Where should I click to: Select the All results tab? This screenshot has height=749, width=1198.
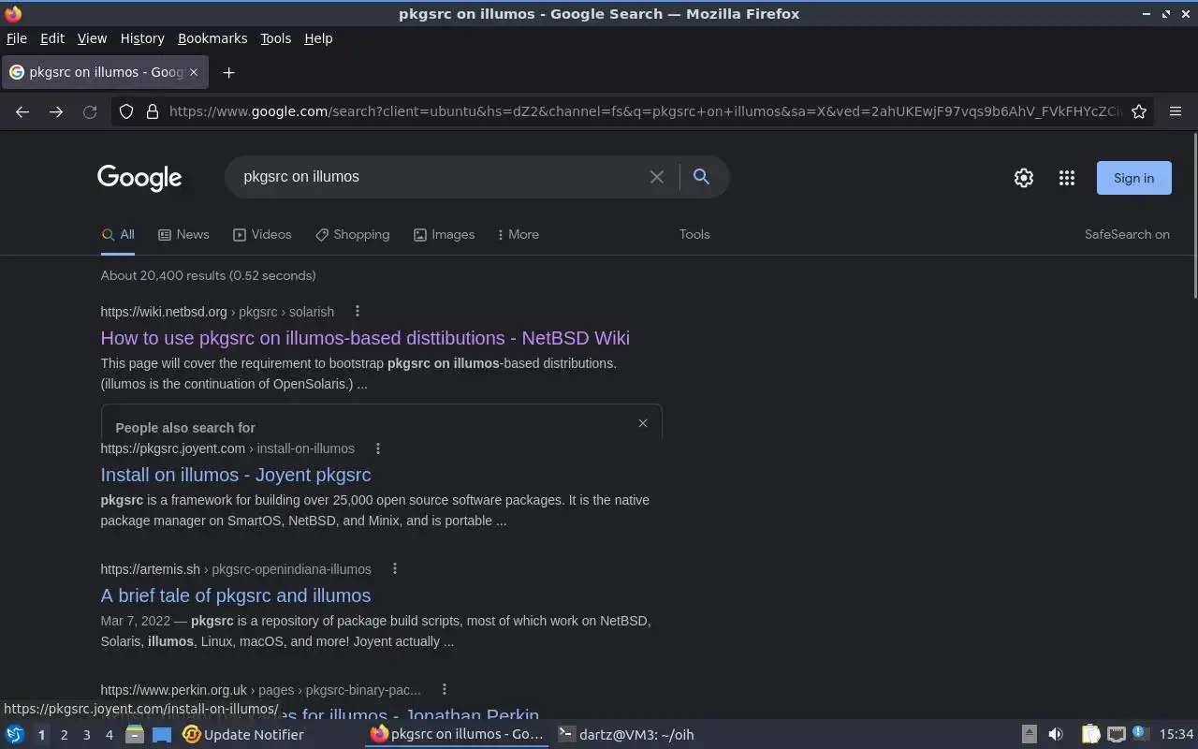pyautogui.click(x=118, y=234)
